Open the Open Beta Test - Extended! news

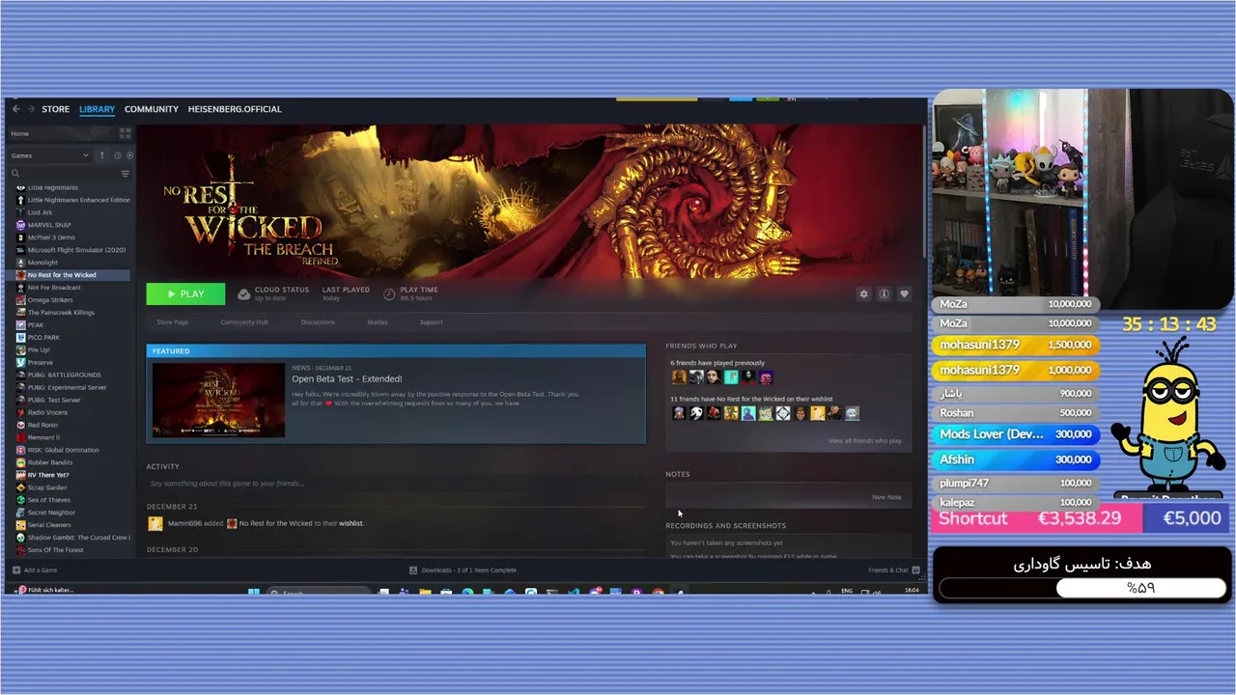(x=347, y=379)
